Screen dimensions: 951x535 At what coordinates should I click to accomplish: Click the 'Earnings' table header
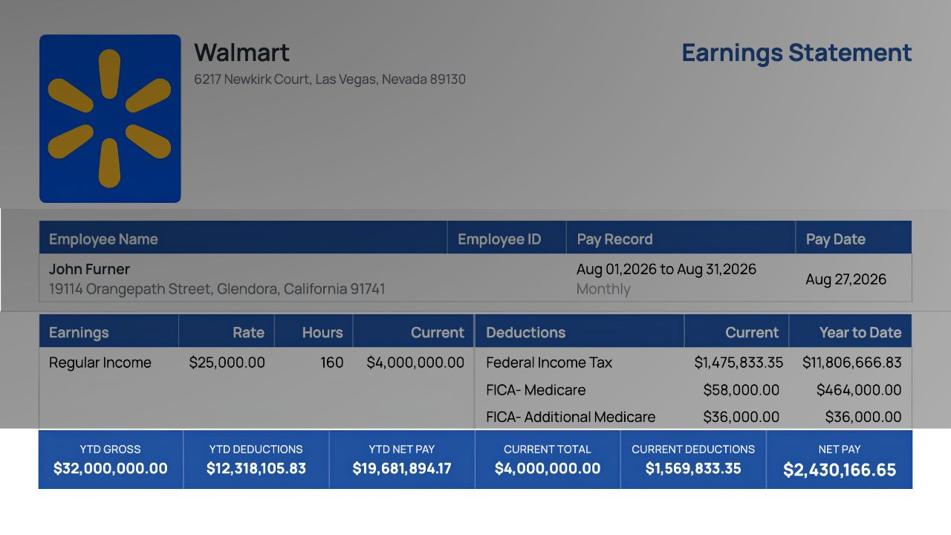click(79, 332)
